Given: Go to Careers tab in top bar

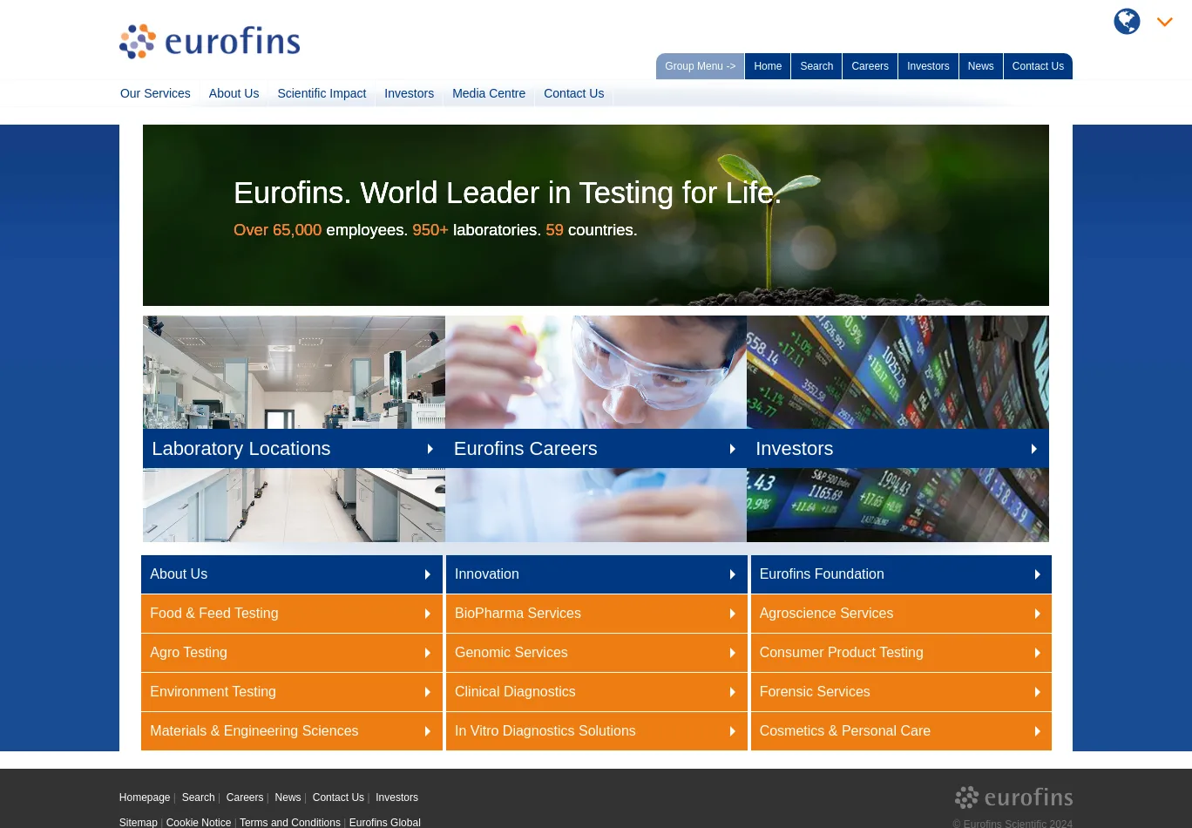Looking at the screenshot, I should click(x=870, y=66).
